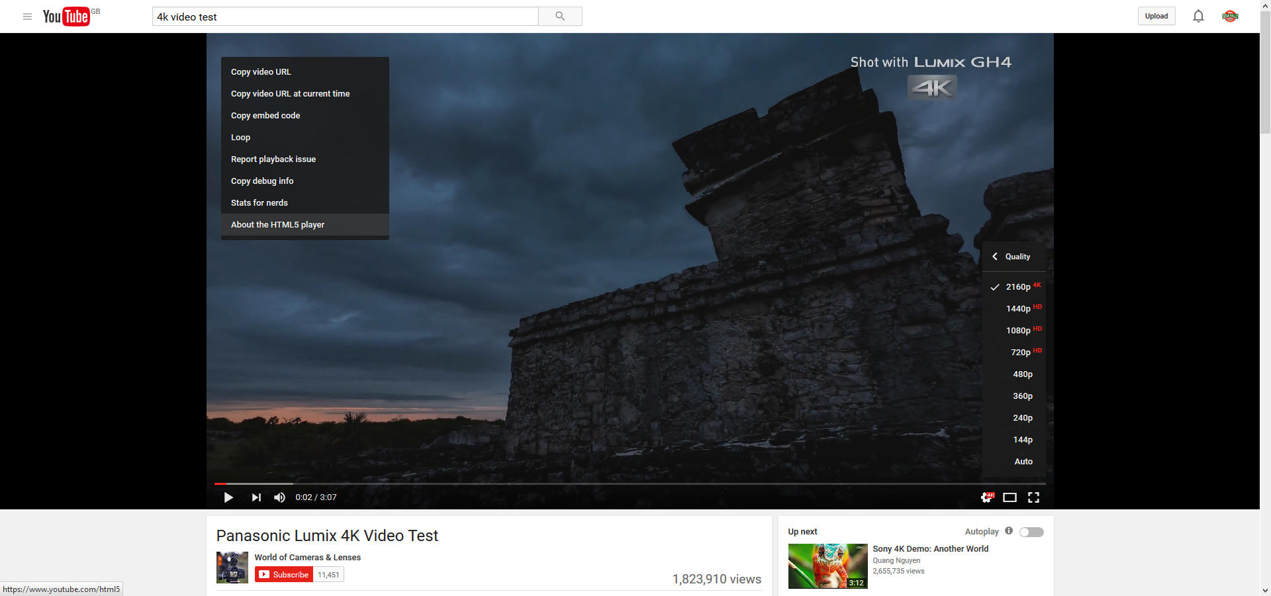1271x596 pixels.
Task: Open Sony 4K Demo thumbnail
Action: click(x=827, y=566)
